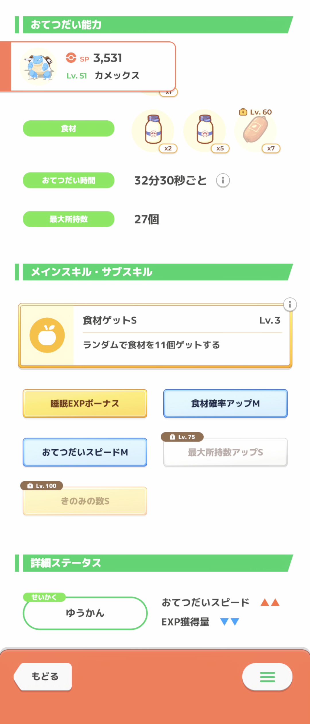Tap the second milk bottle ingredient (x5)

[x=205, y=130]
